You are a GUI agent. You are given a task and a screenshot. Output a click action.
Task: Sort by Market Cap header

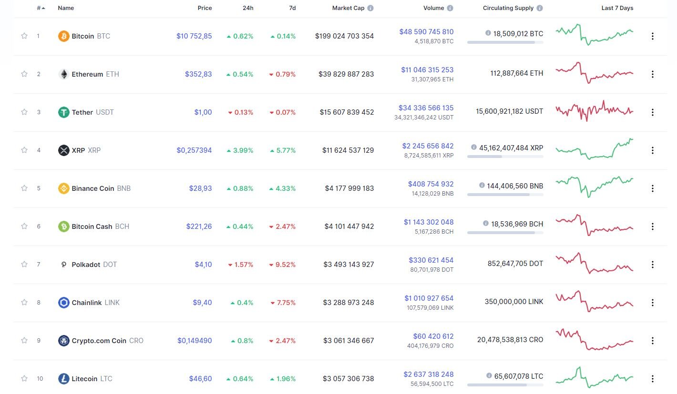pyautogui.click(x=348, y=8)
